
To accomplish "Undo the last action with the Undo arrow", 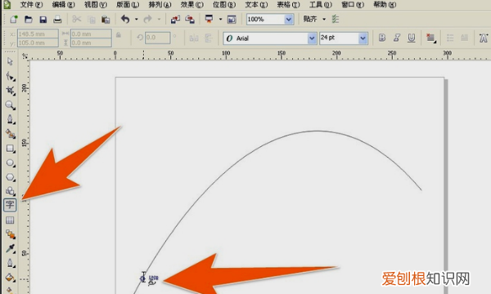I will (x=125, y=20).
